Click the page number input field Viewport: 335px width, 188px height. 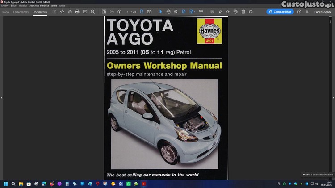pos(128,12)
